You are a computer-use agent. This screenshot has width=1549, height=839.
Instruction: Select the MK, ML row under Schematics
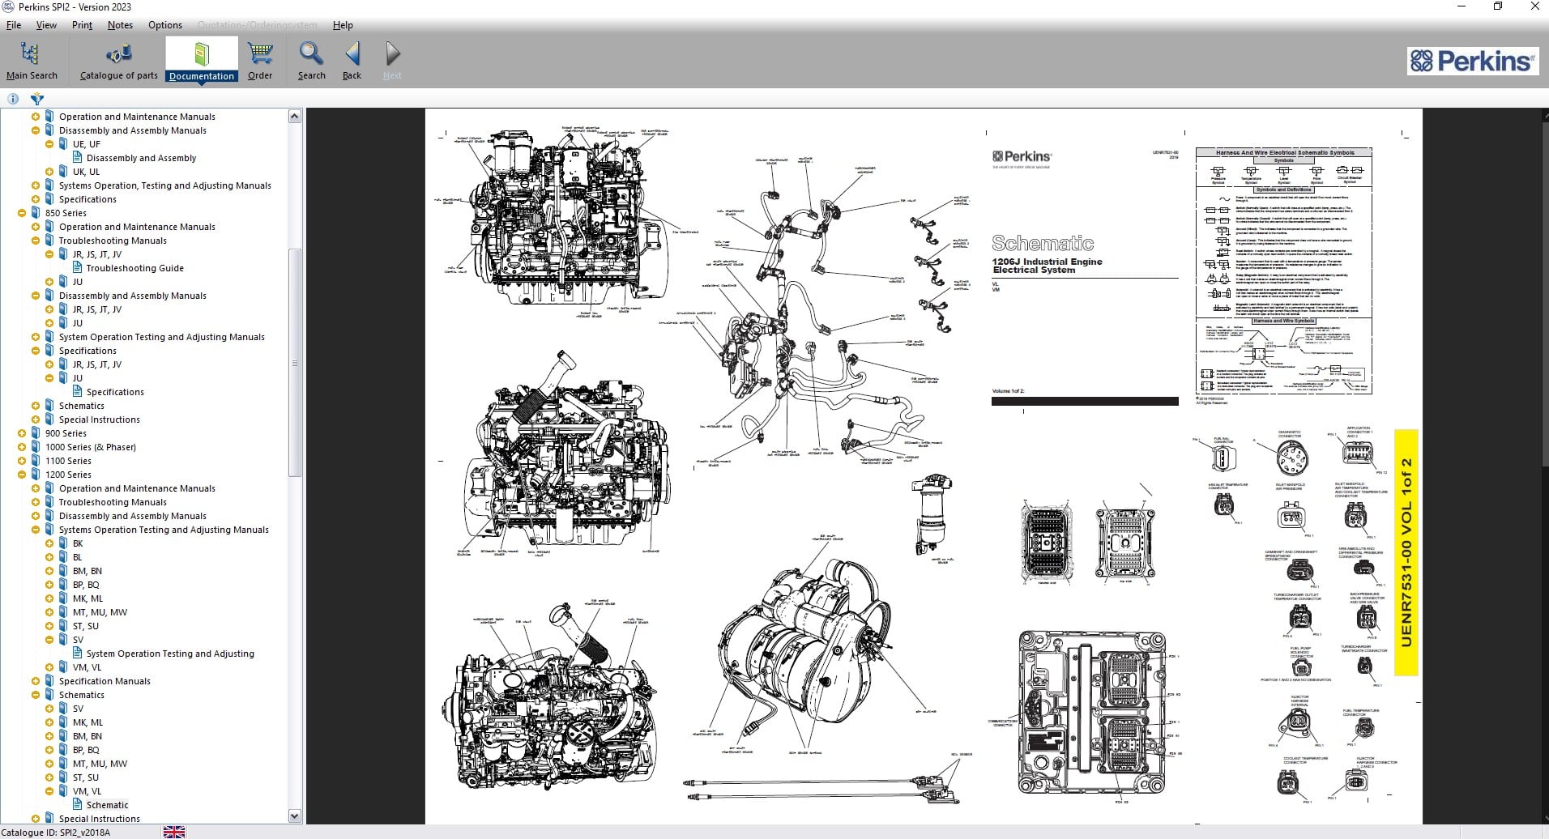click(87, 722)
